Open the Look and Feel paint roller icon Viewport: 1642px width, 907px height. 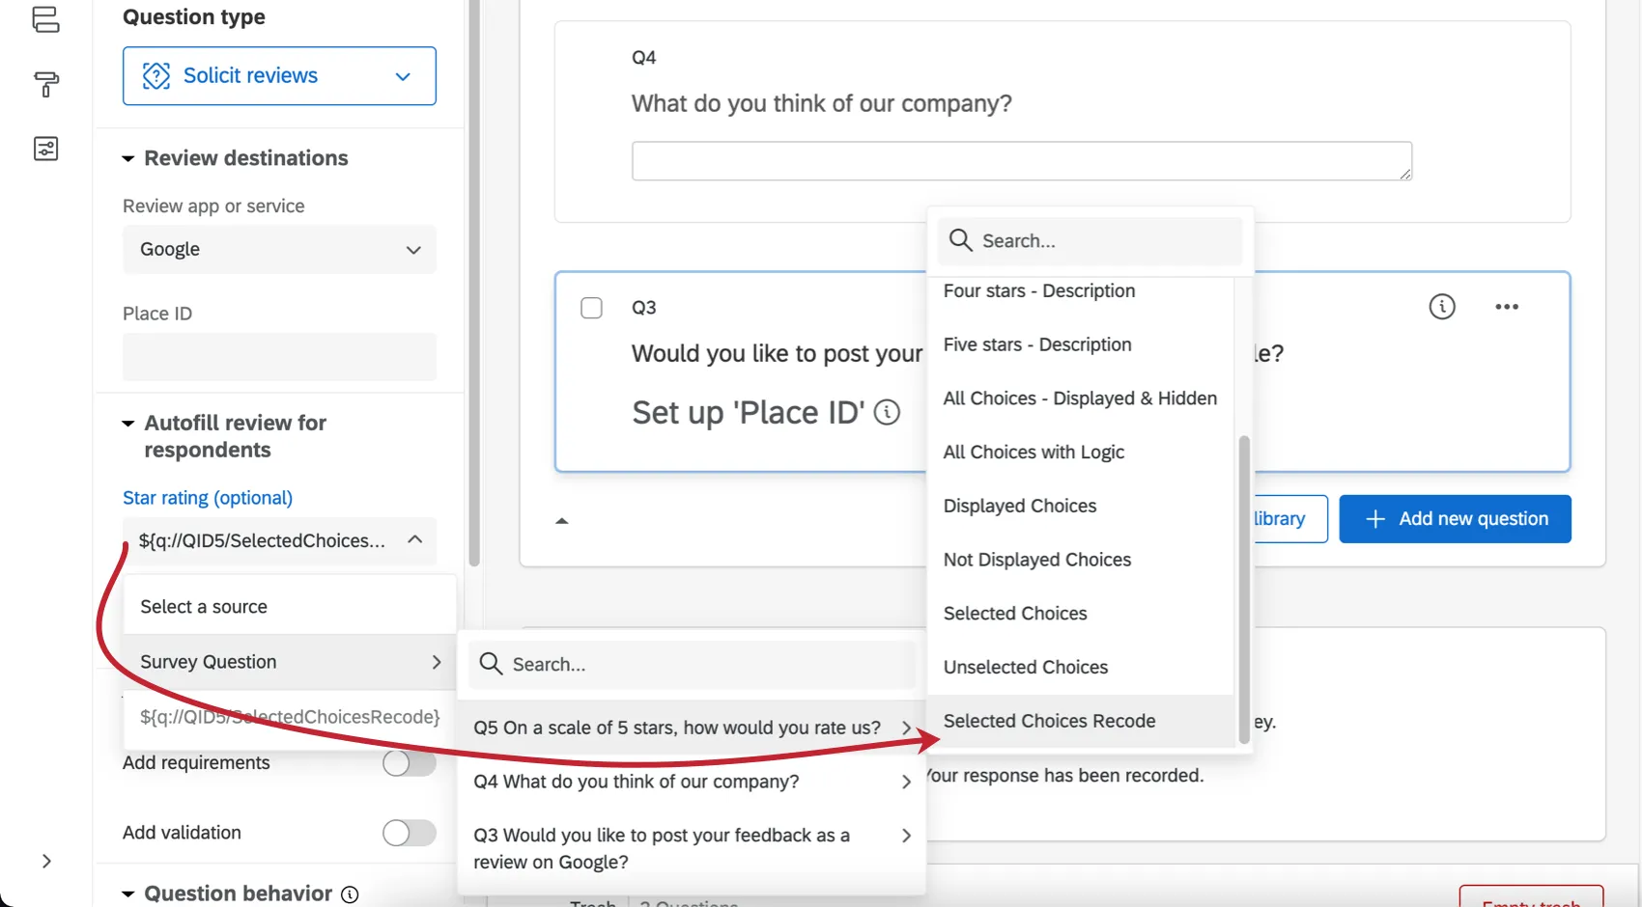click(45, 84)
